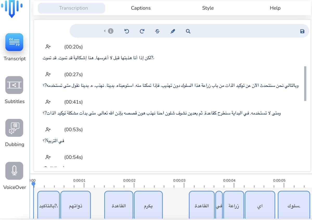Select the القاعدة block before في
The width and height of the screenshot is (312, 220).
pos(202,205)
